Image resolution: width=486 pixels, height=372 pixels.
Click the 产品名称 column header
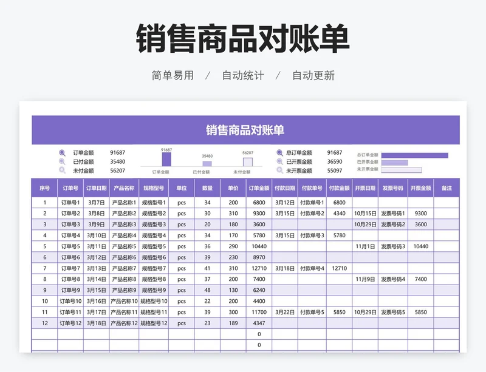124,188
